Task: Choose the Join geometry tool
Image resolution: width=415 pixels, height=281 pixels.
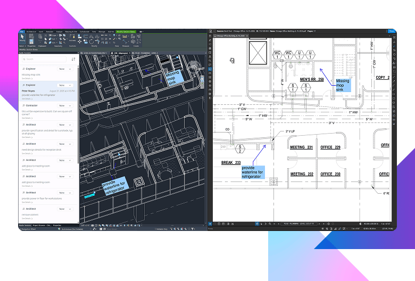Action: [x=52, y=43]
